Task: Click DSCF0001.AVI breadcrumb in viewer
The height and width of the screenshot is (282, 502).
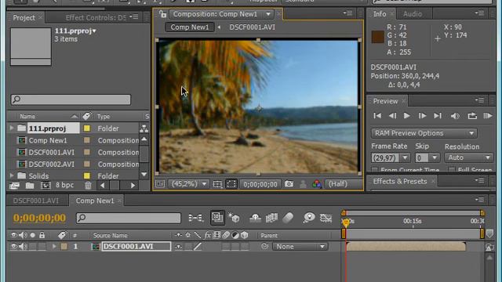Action: [x=252, y=27]
